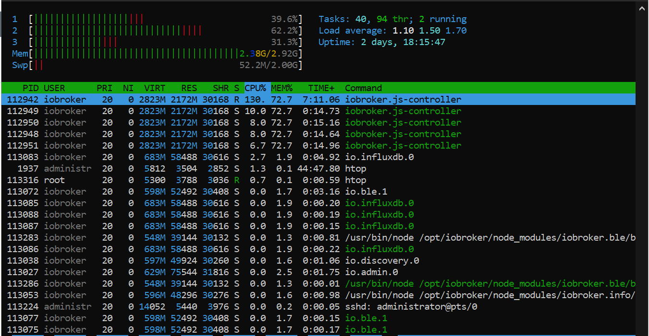The height and width of the screenshot is (336, 649).
Task: Select the io.admin.0 process row
Action: click(318, 272)
